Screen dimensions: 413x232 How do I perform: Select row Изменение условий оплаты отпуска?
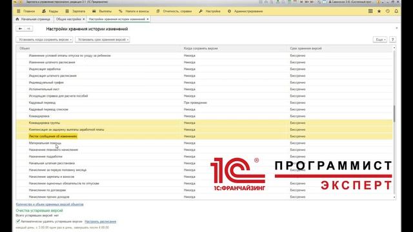pyautogui.click(x=204, y=55)
